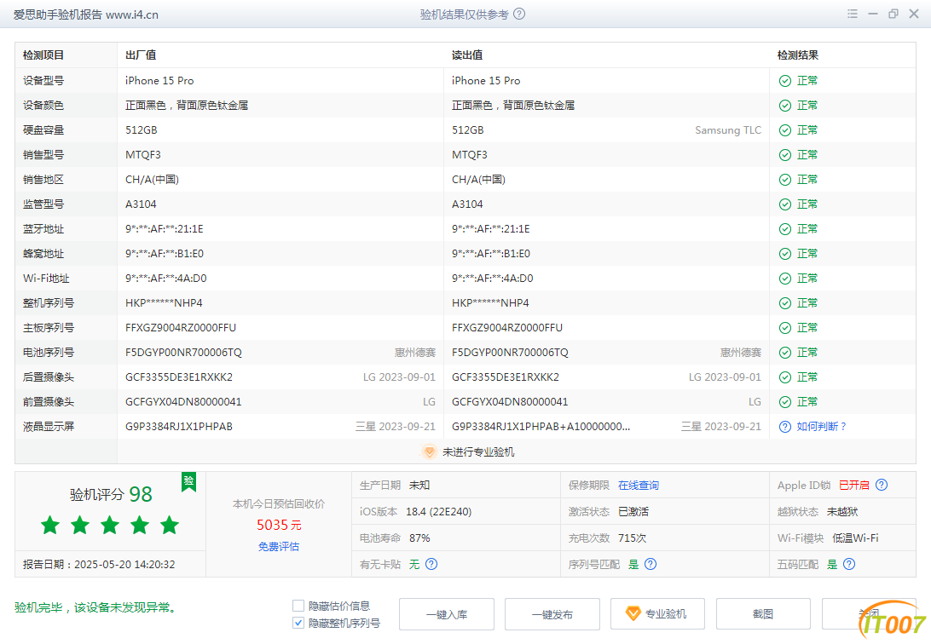This screenshot has height=644, width=931.
Task: Click the green check icon in 前置摄像头 row
Action: click(x=785, y=402)
